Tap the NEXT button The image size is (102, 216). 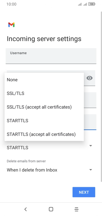point(84,192)
